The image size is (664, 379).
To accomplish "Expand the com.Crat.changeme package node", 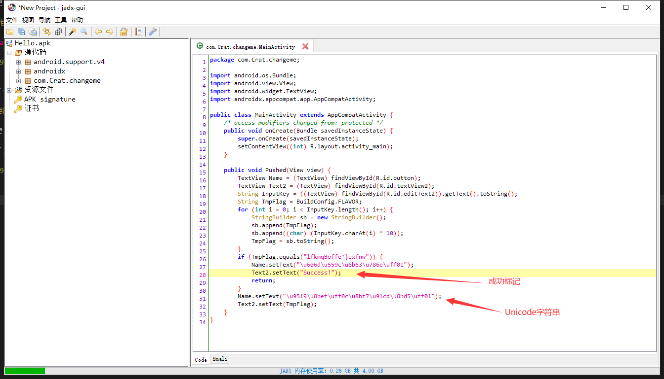I will [19, 81].
